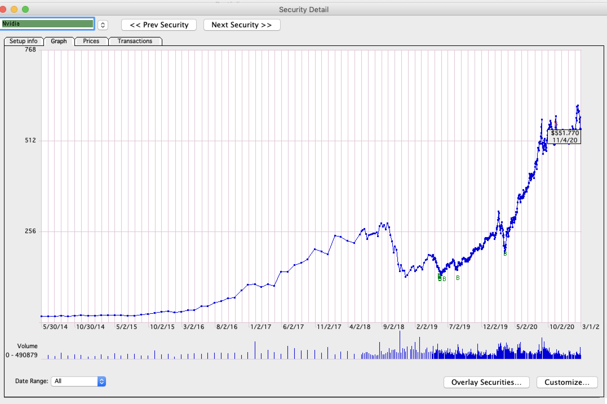Screen dimensions: 607x404
Task: Switch to the Prices tab
Action: coord(91,41)
